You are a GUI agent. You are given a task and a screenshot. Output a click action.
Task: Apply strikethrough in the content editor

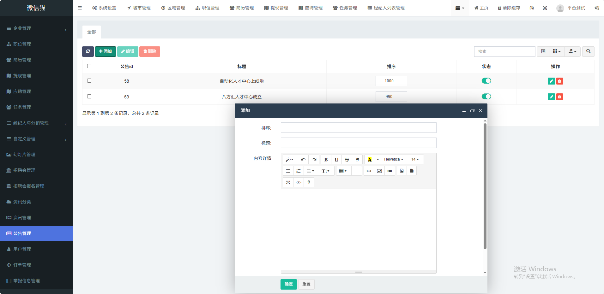[x=347, y=160]
